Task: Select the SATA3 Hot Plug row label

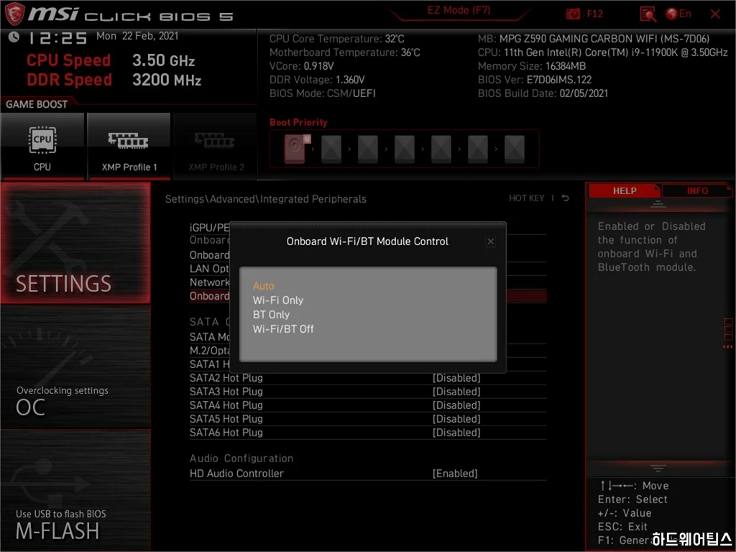Action: [x=226, y=392]
